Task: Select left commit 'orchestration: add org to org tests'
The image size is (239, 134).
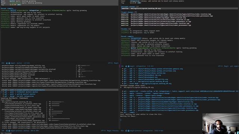Action: (21, 12)
